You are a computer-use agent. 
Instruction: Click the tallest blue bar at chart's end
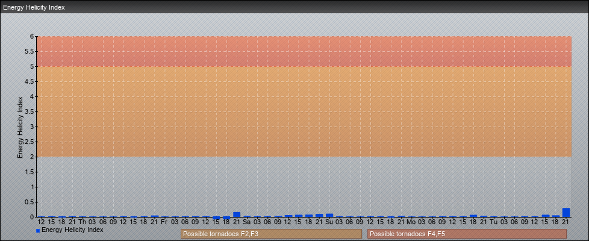pyautogui.click(x=566, y=213)
